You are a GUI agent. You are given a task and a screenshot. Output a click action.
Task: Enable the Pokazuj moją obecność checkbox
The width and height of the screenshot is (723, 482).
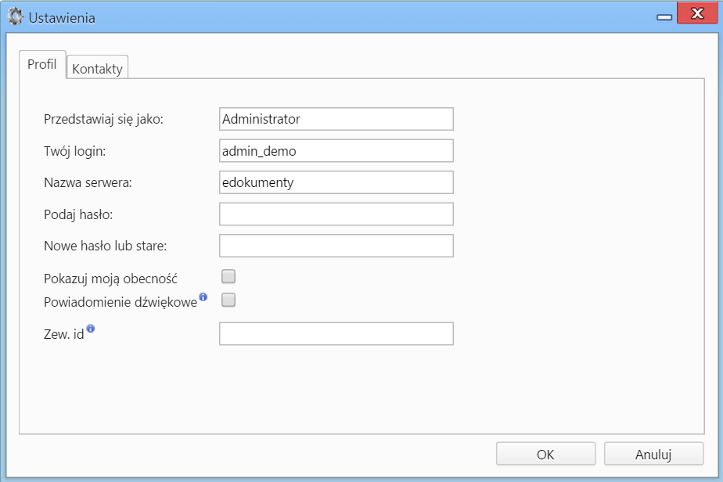click(228, 276)
